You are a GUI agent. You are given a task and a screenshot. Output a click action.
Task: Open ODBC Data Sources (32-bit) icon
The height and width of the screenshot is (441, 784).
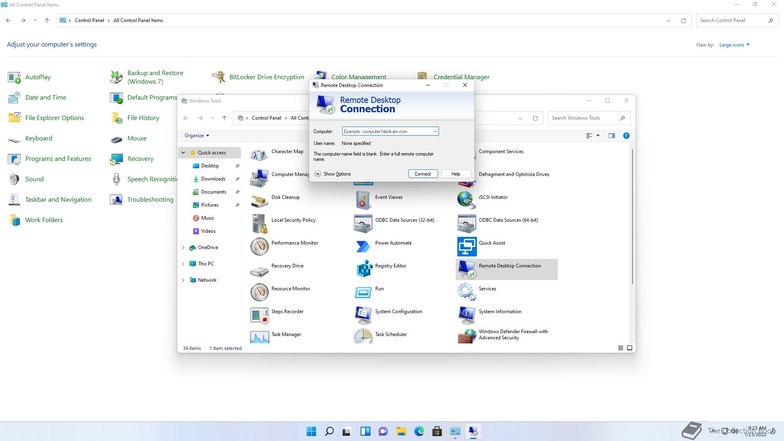pos(363,223)
